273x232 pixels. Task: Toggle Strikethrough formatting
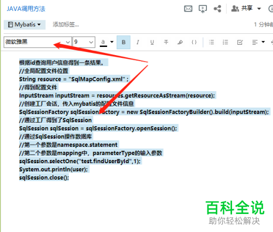point(166,43)
